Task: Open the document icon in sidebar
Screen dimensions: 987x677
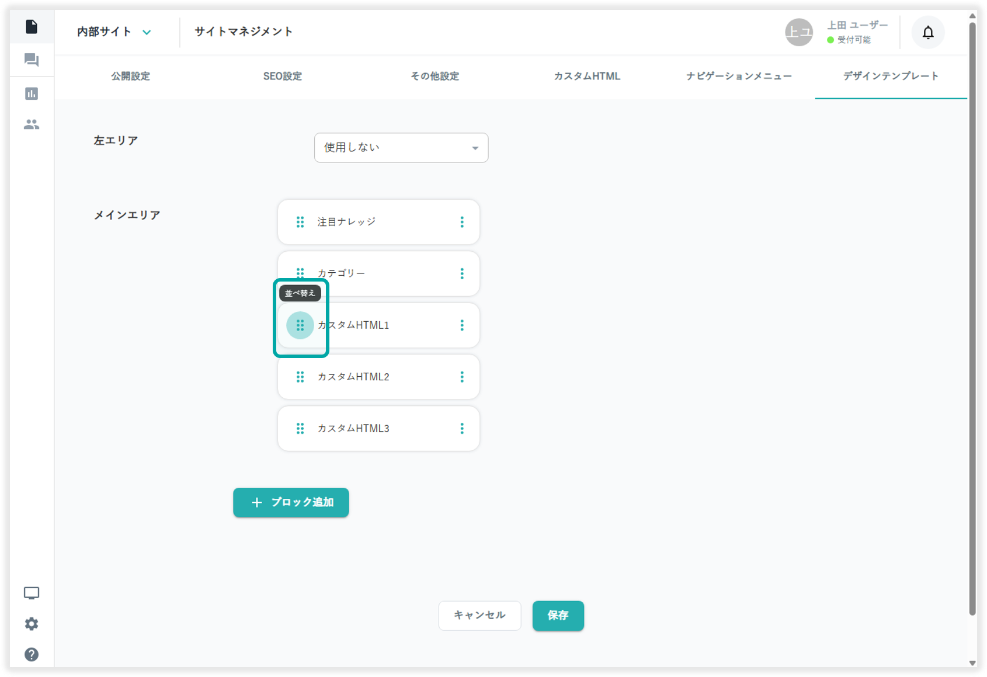Action: pyautogui.click(x=32, y=27)
